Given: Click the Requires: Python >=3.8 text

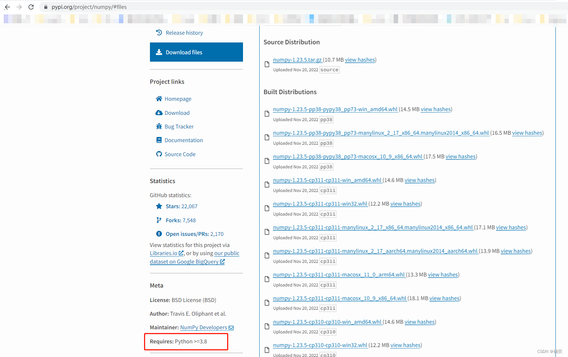Looking at the screenshot, I should click(178, 341).
